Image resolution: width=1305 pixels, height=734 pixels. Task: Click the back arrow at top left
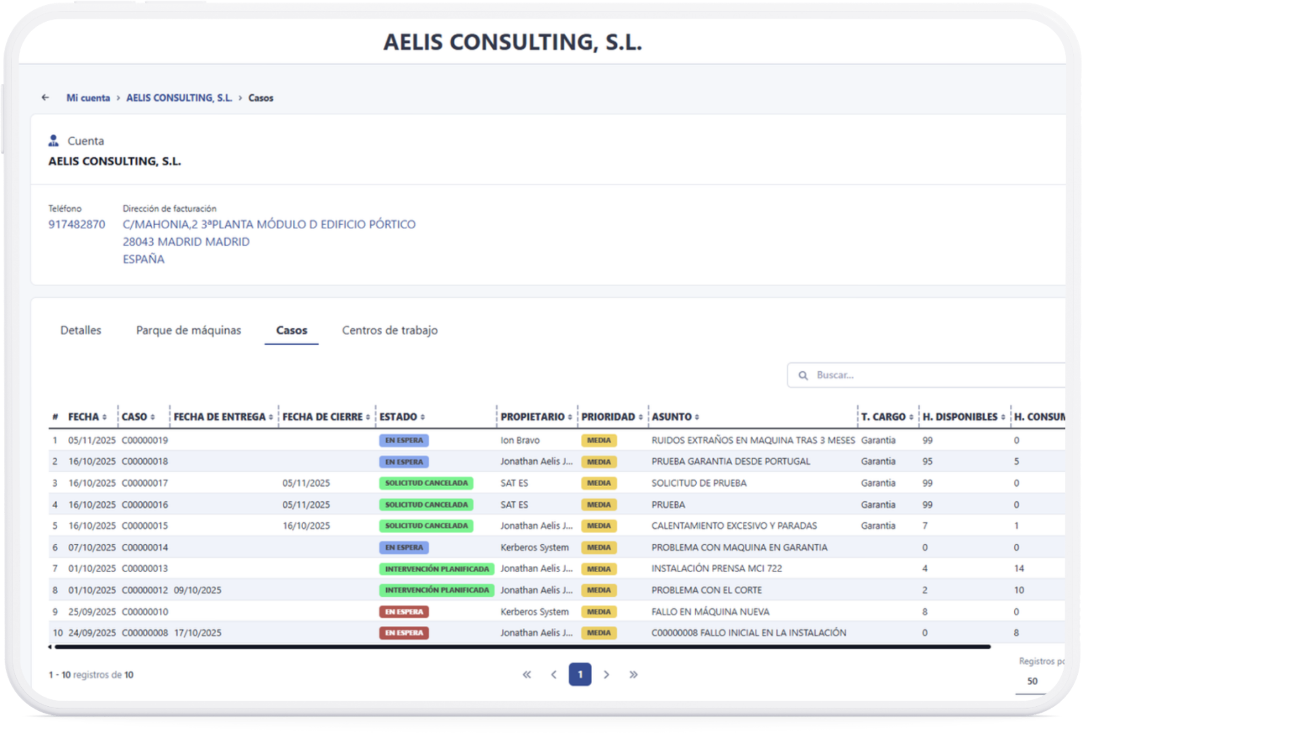45,97
